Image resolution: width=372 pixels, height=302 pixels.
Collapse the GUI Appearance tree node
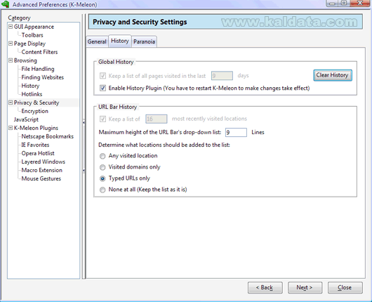tap(11, 27)
